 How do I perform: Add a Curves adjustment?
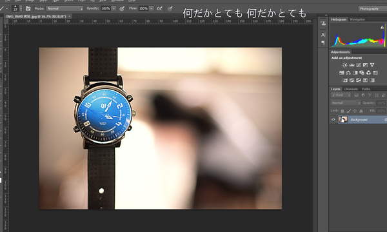pos(359,65)
